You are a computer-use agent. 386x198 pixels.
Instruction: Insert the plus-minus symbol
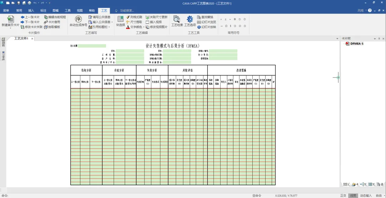[226, 19]
